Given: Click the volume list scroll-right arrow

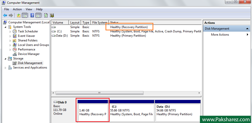Looking at the screenshot, I should (x=199, y=93).
